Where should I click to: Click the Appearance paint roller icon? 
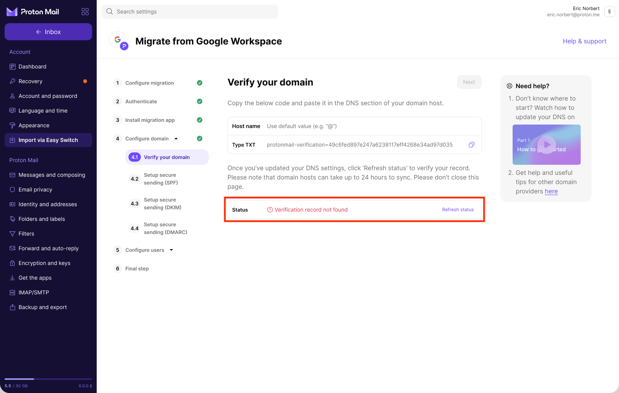pos(12,125)
